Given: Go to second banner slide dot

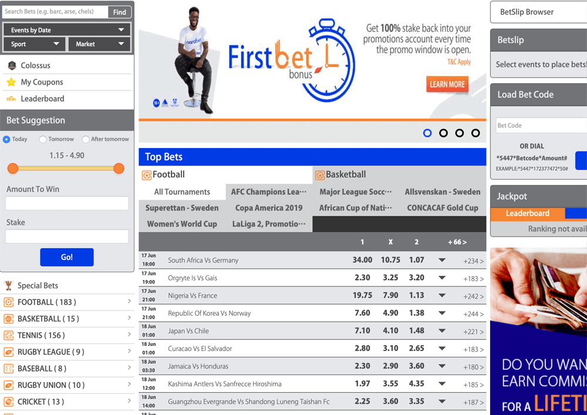Looking at the screenshot, I should point(443,133).
